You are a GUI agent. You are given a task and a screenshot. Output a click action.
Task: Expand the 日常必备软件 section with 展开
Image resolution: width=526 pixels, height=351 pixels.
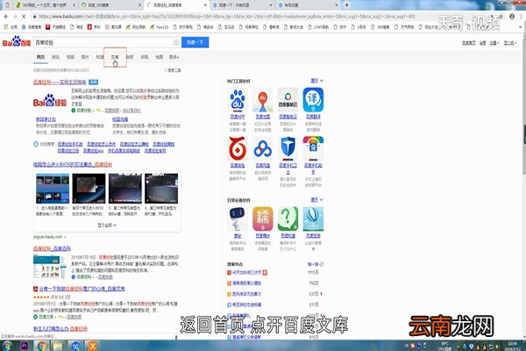pyautogui.click(x=316, y=200)
